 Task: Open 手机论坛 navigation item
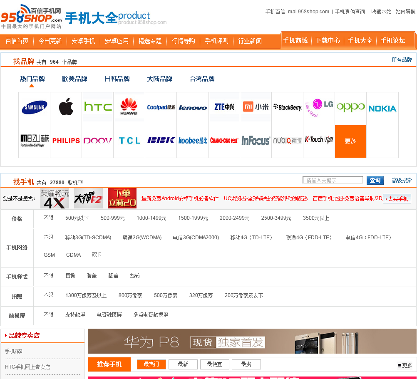[x=392, y=40]
